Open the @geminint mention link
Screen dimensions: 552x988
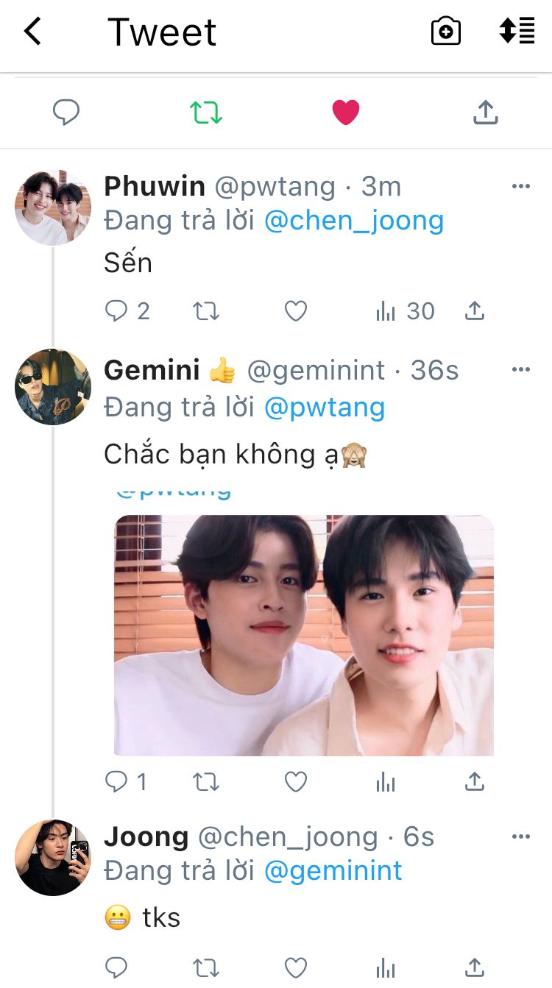(333, 871)
